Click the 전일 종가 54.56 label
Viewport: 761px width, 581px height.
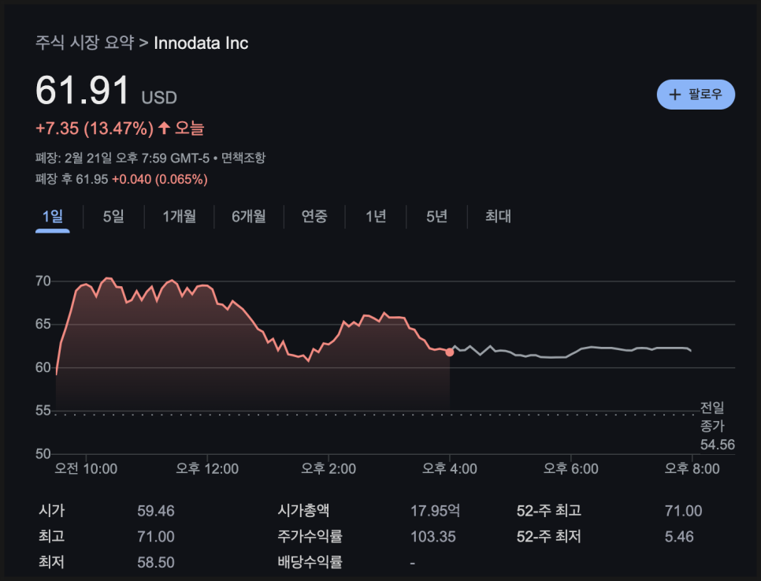click(x=717, y=426)
